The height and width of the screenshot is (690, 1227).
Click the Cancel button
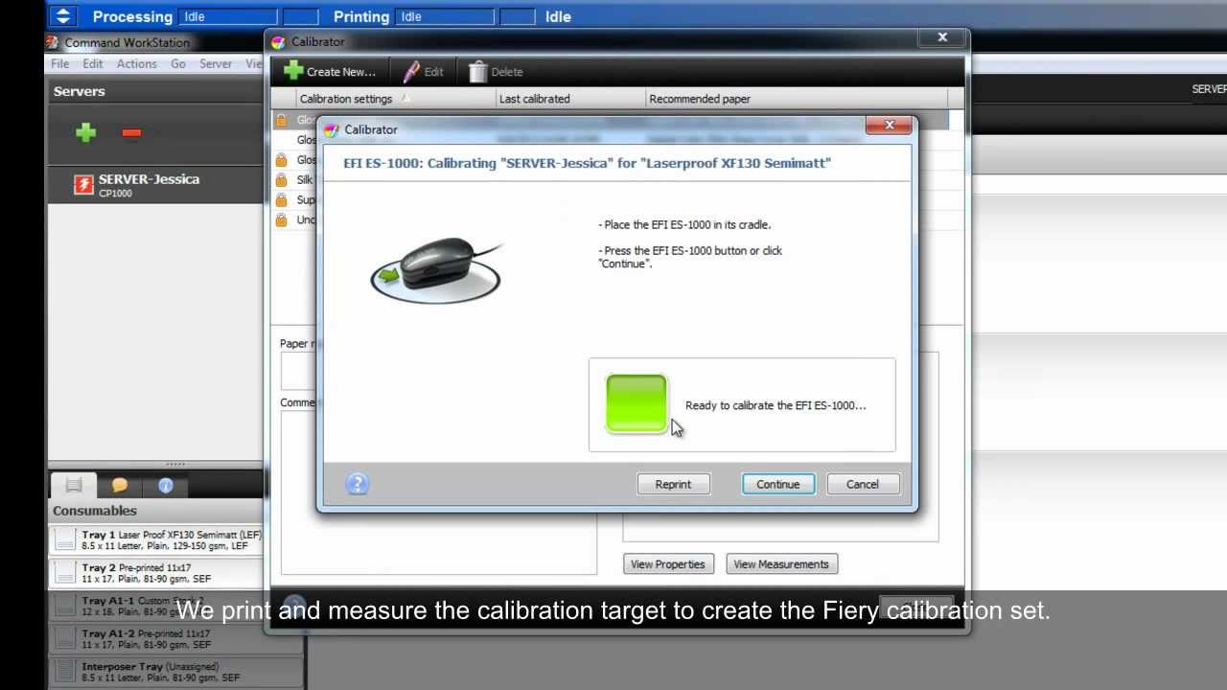pos(862,484)
